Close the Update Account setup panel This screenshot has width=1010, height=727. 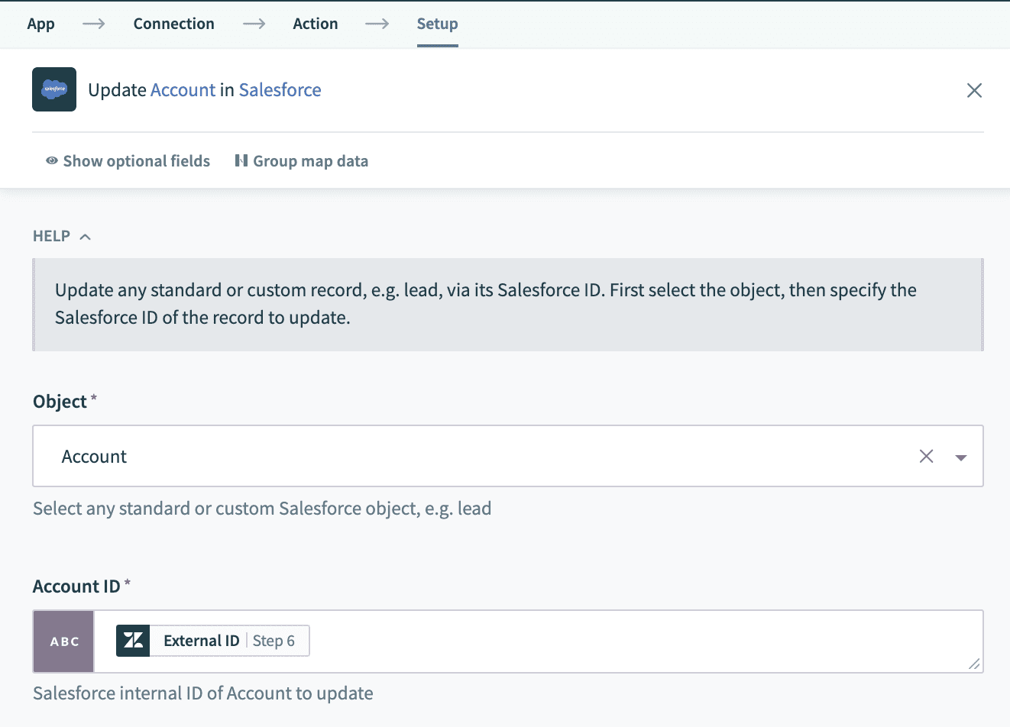coord(974,90)
